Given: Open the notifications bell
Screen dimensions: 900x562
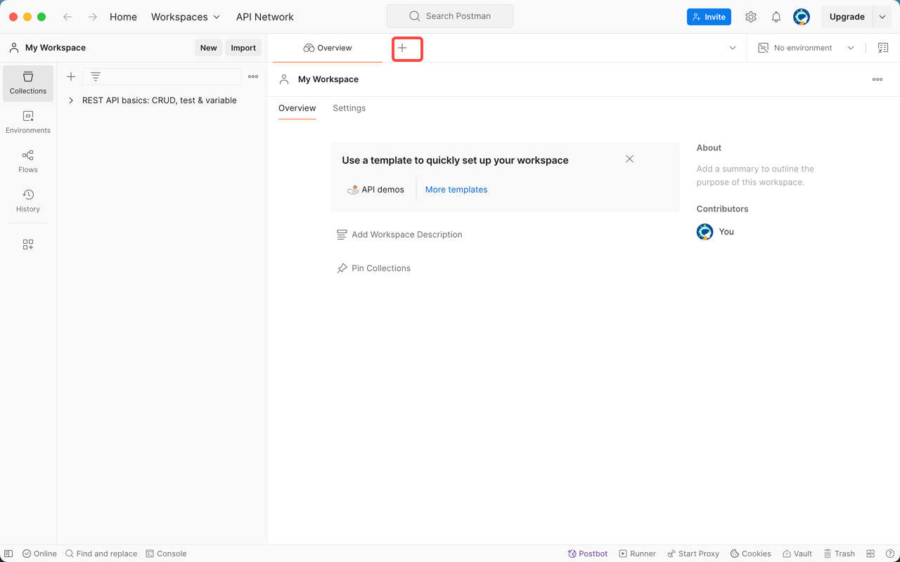Looking at the screenshot, I should tap(776, 17).
